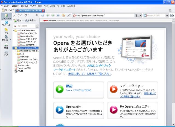Click the glasses 表示 icon in bookmarks panel
Viewport: 175px width, 127px height.
click(27, 21)
